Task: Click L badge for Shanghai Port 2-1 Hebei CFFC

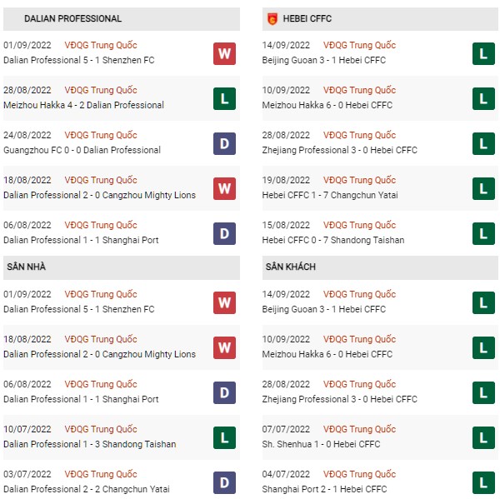Action: click(x=483, y=482)
